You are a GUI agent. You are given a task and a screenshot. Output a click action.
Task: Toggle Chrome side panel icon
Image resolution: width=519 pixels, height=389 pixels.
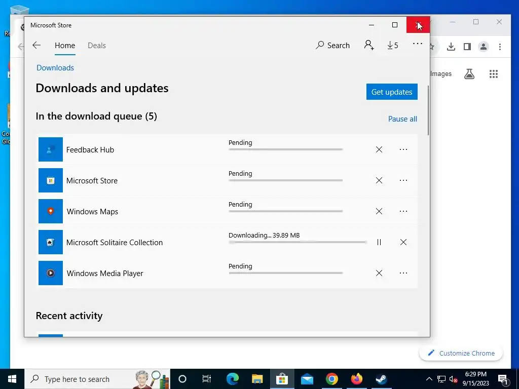click(467, 47)
